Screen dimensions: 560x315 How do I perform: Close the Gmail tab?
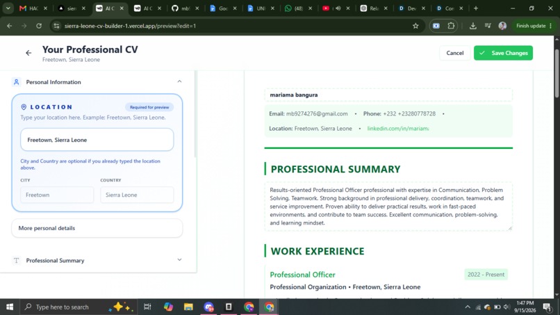tap(45, 8)
